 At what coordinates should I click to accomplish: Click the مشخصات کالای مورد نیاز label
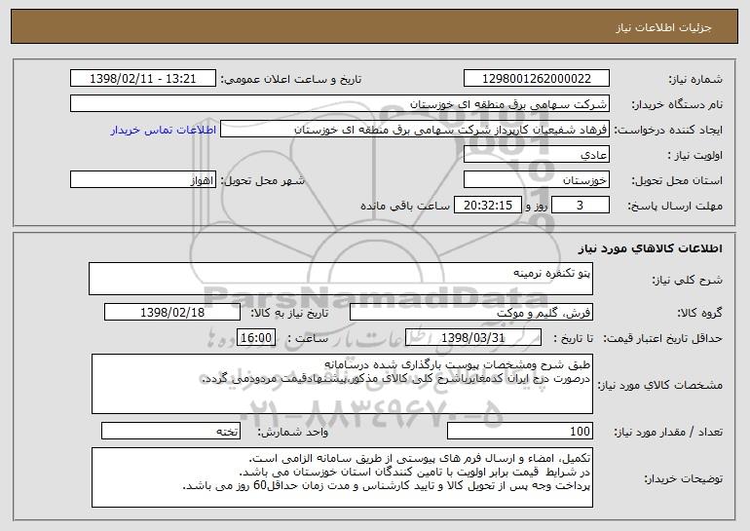[660, 385]
